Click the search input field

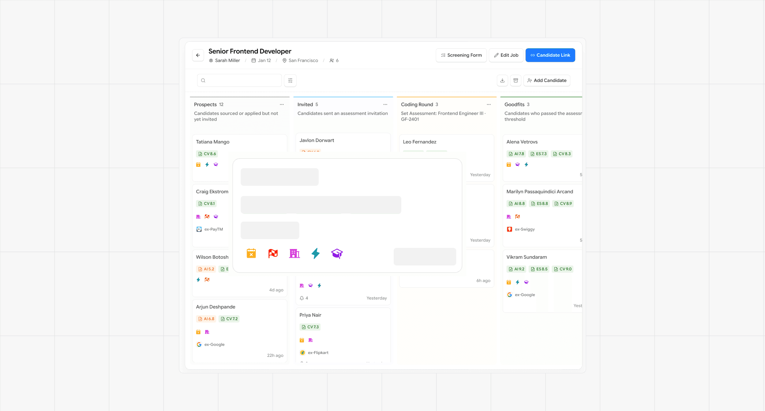click(x=239, y=80)
